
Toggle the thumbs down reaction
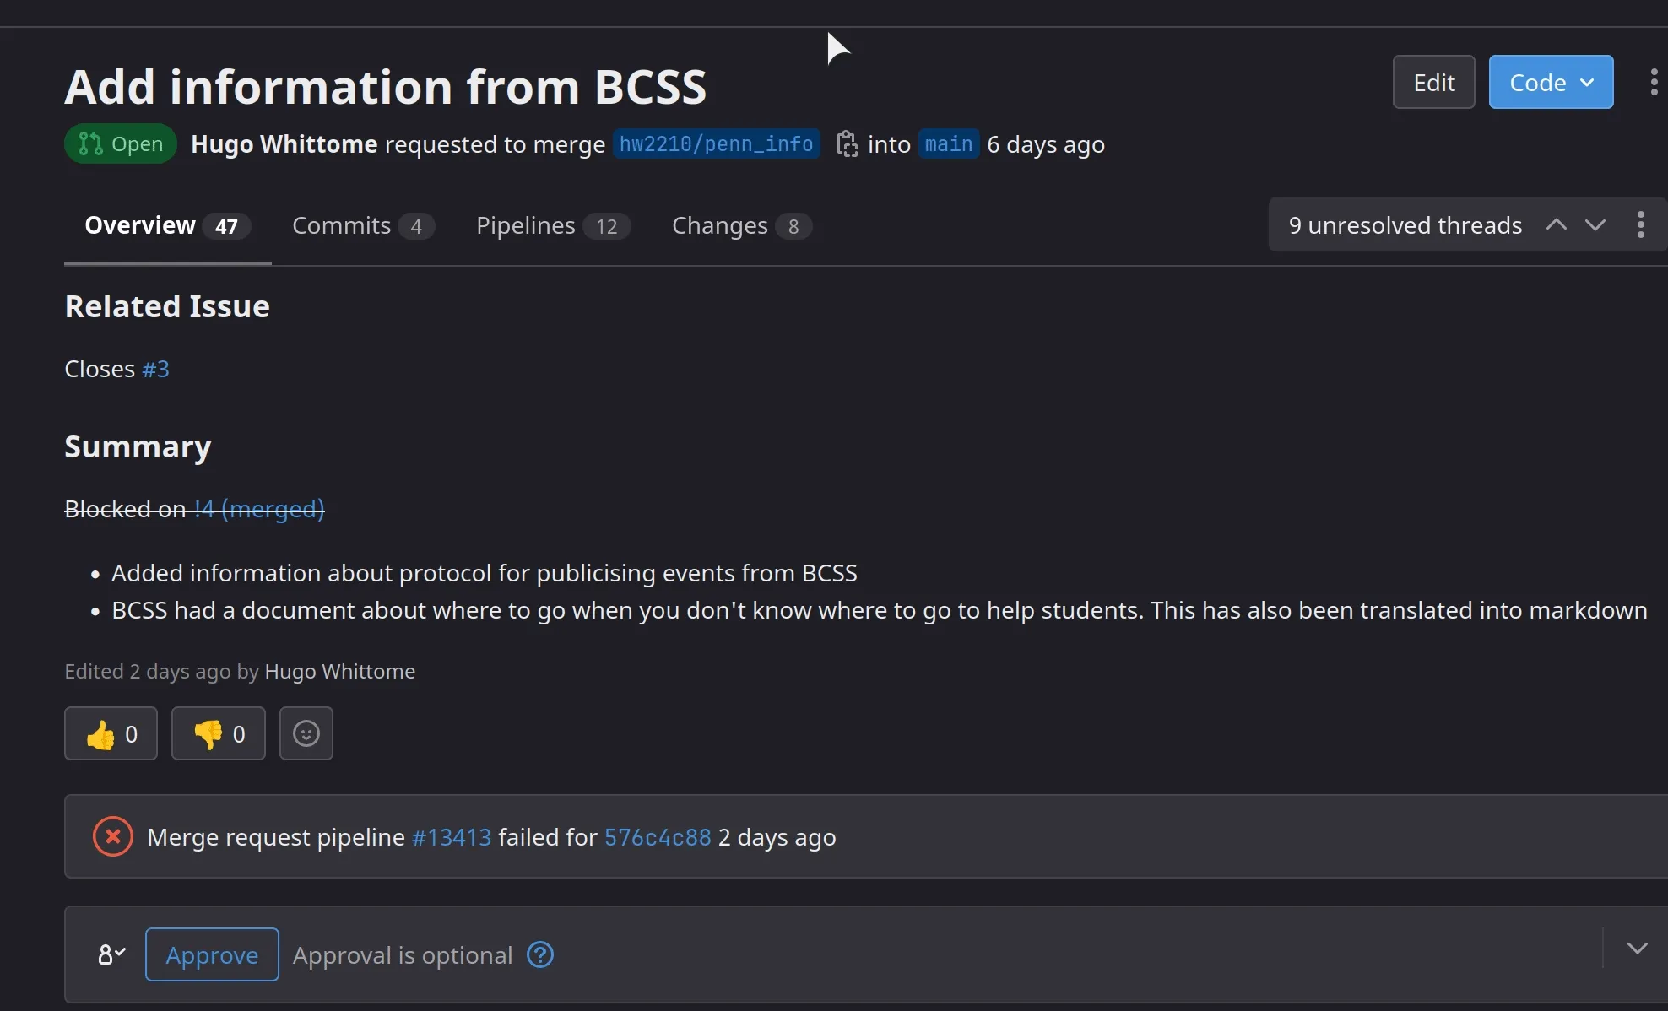[218, 733]
